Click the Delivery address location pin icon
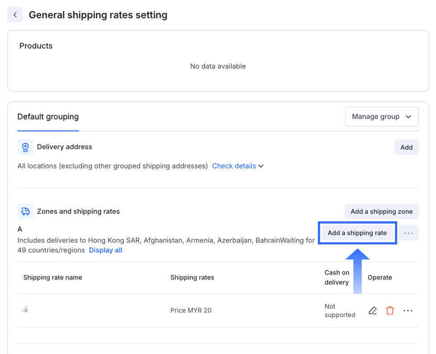This screenshot has width=436, height=354. pyautogui.click(x=25, y=147)
